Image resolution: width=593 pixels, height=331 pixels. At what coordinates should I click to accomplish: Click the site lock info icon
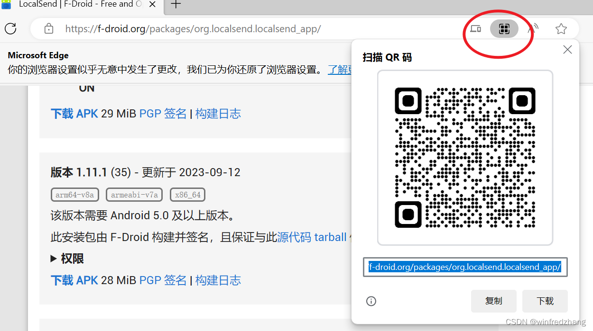(48, 29)
